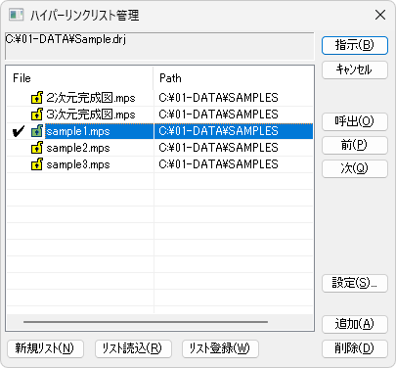
Task: Click the lock icon beside sample3.mps
Action: tap(37, 164)
